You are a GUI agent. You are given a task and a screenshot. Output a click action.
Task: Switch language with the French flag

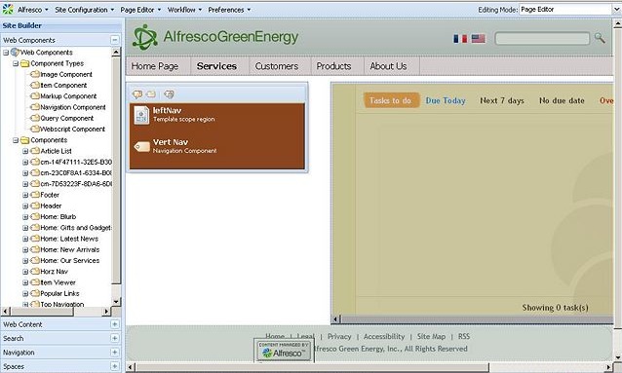coord(460,38)
